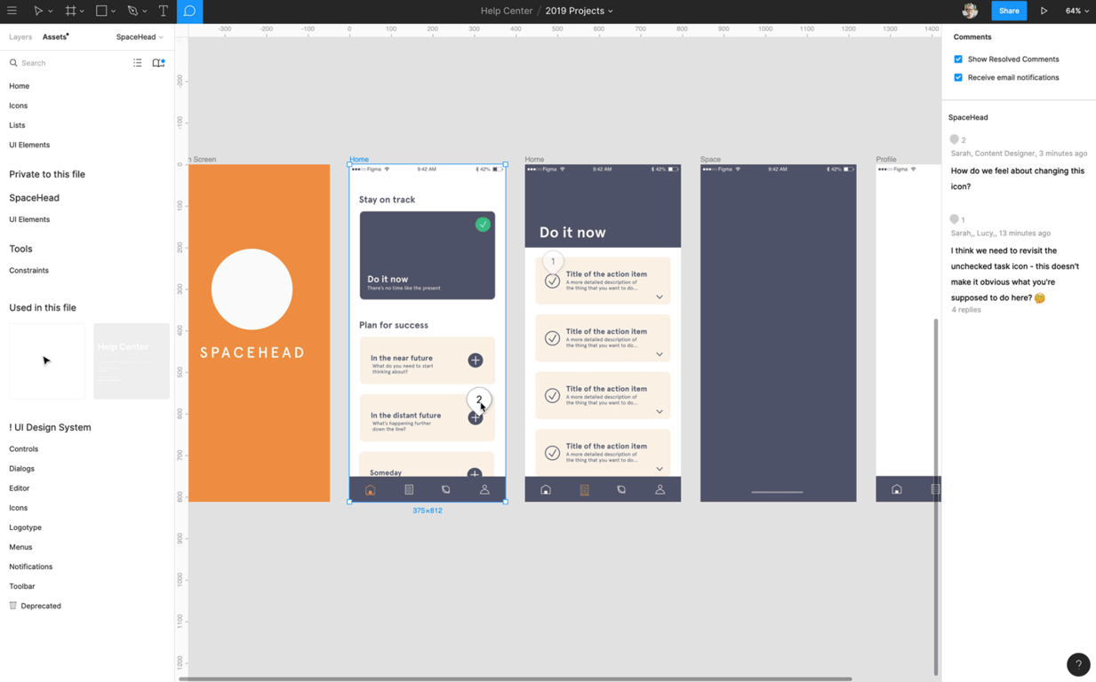Select the Frame tool
This screenshot has width=1096, height=682.
(70, 11)
